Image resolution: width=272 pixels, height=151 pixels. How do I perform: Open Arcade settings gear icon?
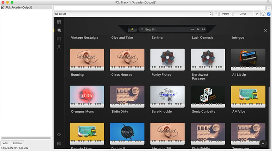point(59,143)
